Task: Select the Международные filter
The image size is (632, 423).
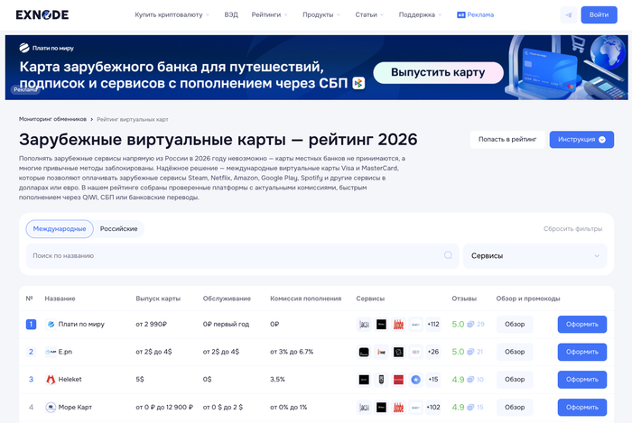Action: click(60, 228)
